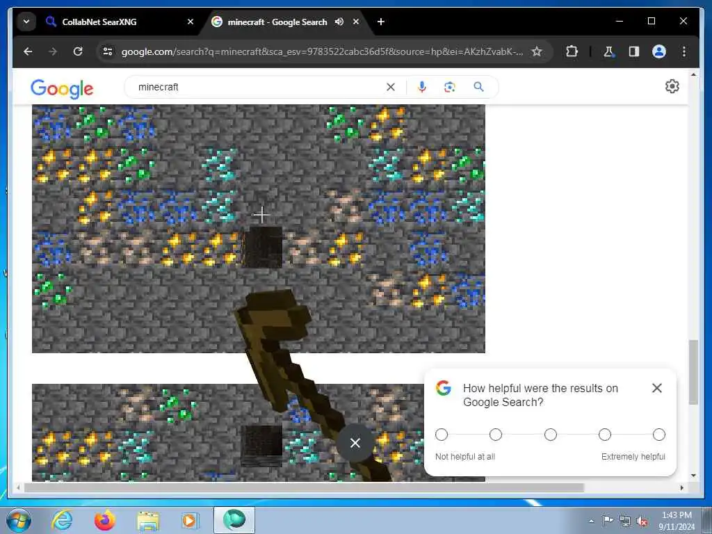Mine the black block in the lower panel
The height and width of the screenshot is (534, 712).
tap(261, 446)
